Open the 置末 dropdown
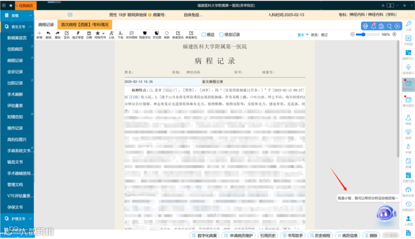Image resolution: width=415 pixels, height=239 pixels. tap(303, 35)
